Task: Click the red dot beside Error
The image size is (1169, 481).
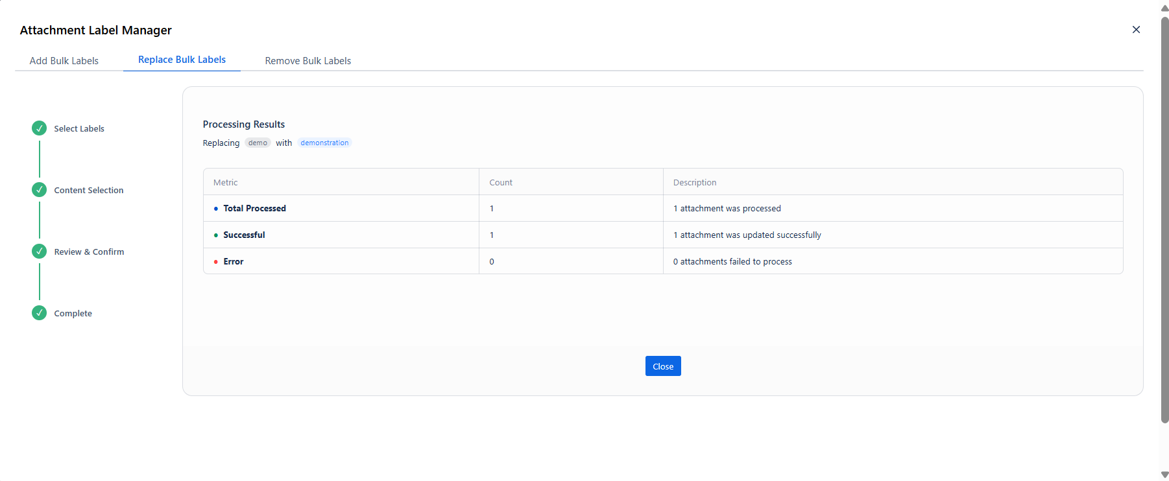Action: click(216, 262)
